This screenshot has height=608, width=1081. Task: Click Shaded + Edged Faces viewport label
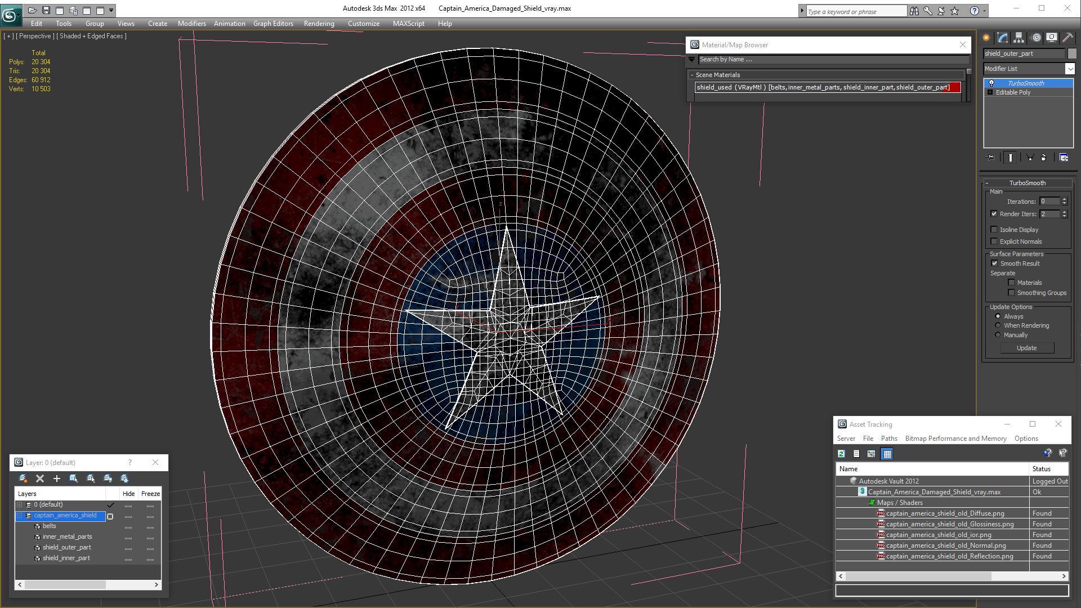pos(91,36)
